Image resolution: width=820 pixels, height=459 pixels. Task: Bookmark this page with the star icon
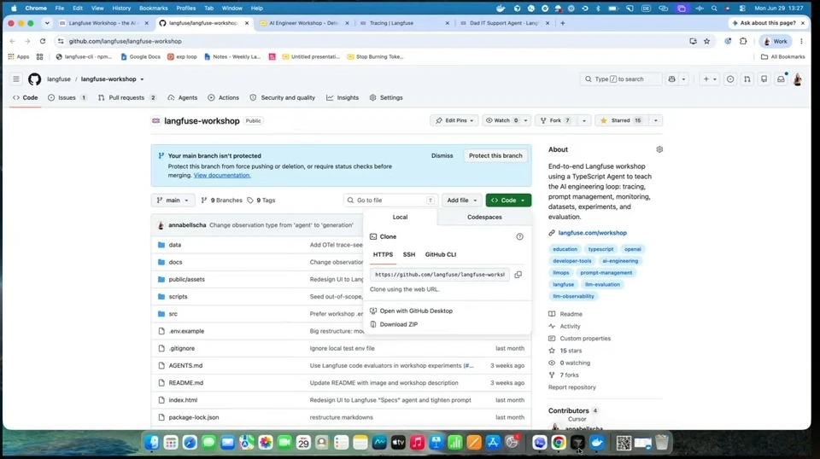pyautogui.click(x=706, y=41)
